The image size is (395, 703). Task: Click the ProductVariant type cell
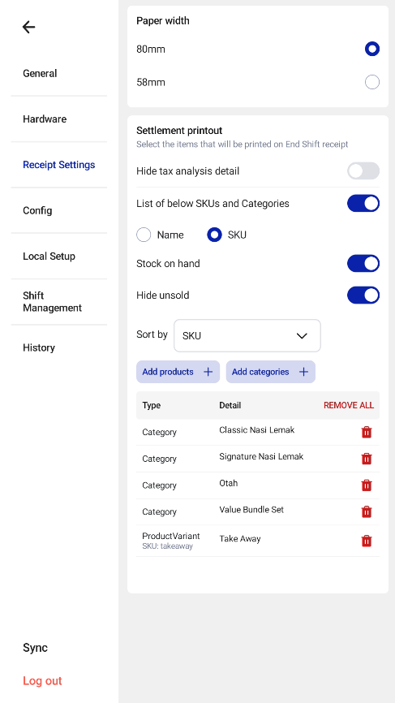(171, 537)
